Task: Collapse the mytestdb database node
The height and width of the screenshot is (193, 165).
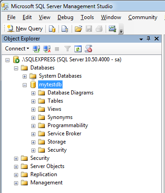Action: point(24,85)
